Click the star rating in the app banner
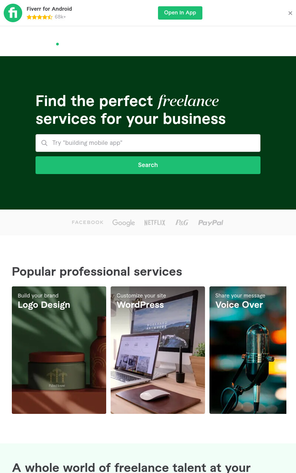The width and height of the screenshot is (296, 473). pyautogui.click(x=40, y=17)
